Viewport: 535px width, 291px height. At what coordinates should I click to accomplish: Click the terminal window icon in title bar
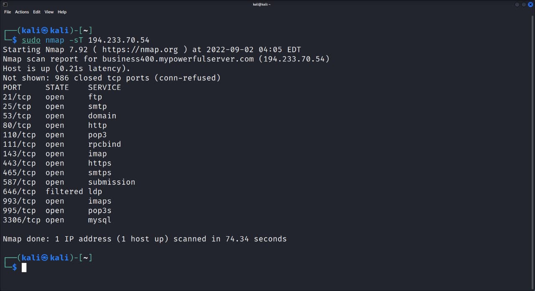(5, 4)
